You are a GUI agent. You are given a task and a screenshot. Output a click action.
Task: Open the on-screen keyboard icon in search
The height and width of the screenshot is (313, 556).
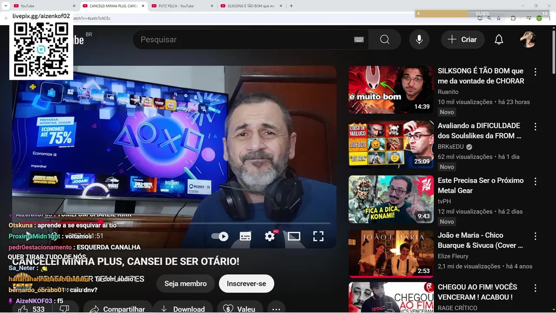pyautogui.click(x=359, y=40)
